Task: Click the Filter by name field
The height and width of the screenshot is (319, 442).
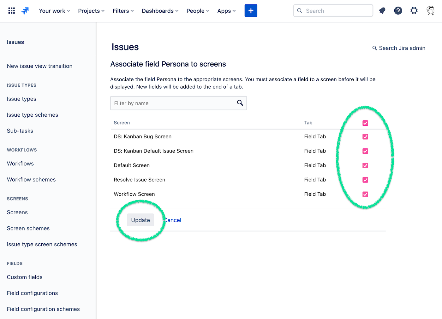Action: click(x=174, y=103)
